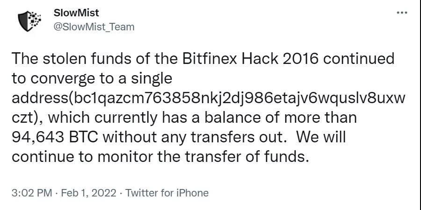The image size is (421, 210).
Task: Click the 'continue to monitor' closing line
Action: click(x=159, y=157)
